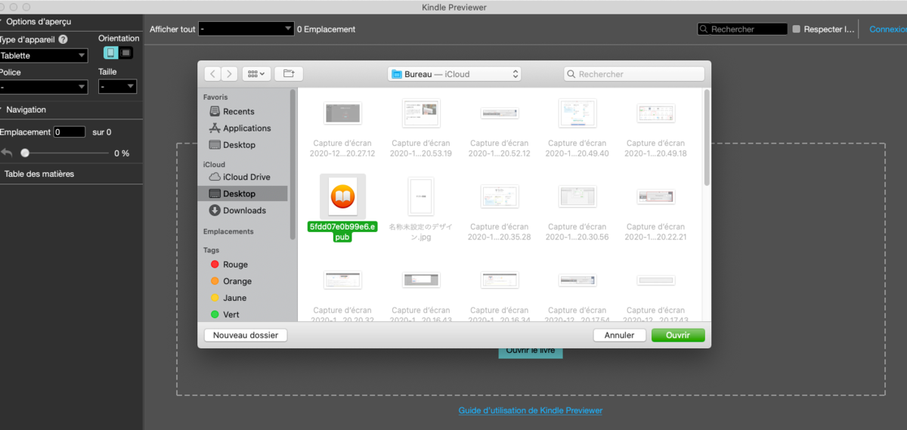Select capture thumbnail 2020-1...20.52.12

coord(500,113)
